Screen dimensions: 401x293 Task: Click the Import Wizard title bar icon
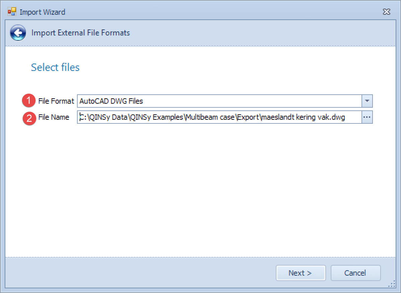pos(12,12)
